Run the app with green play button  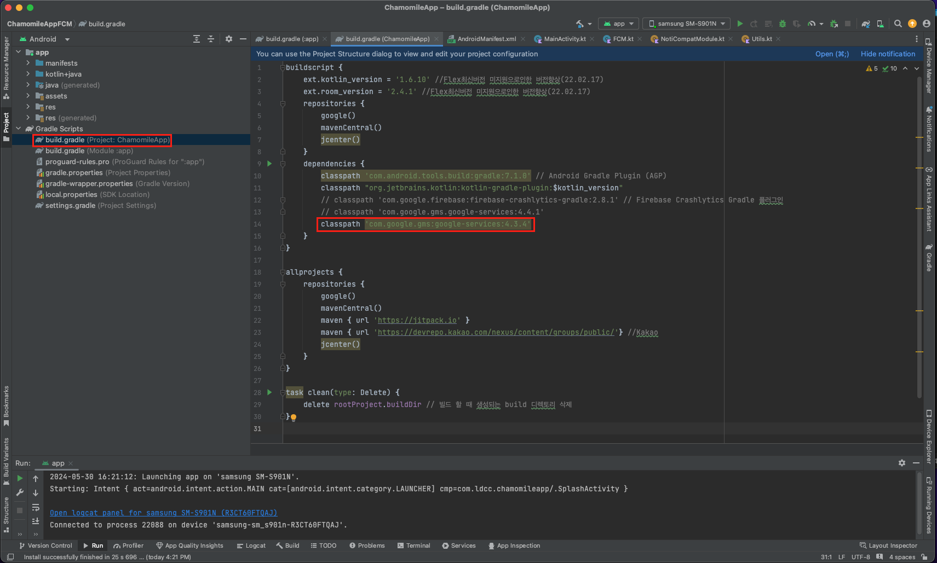[x=740, y=24]
